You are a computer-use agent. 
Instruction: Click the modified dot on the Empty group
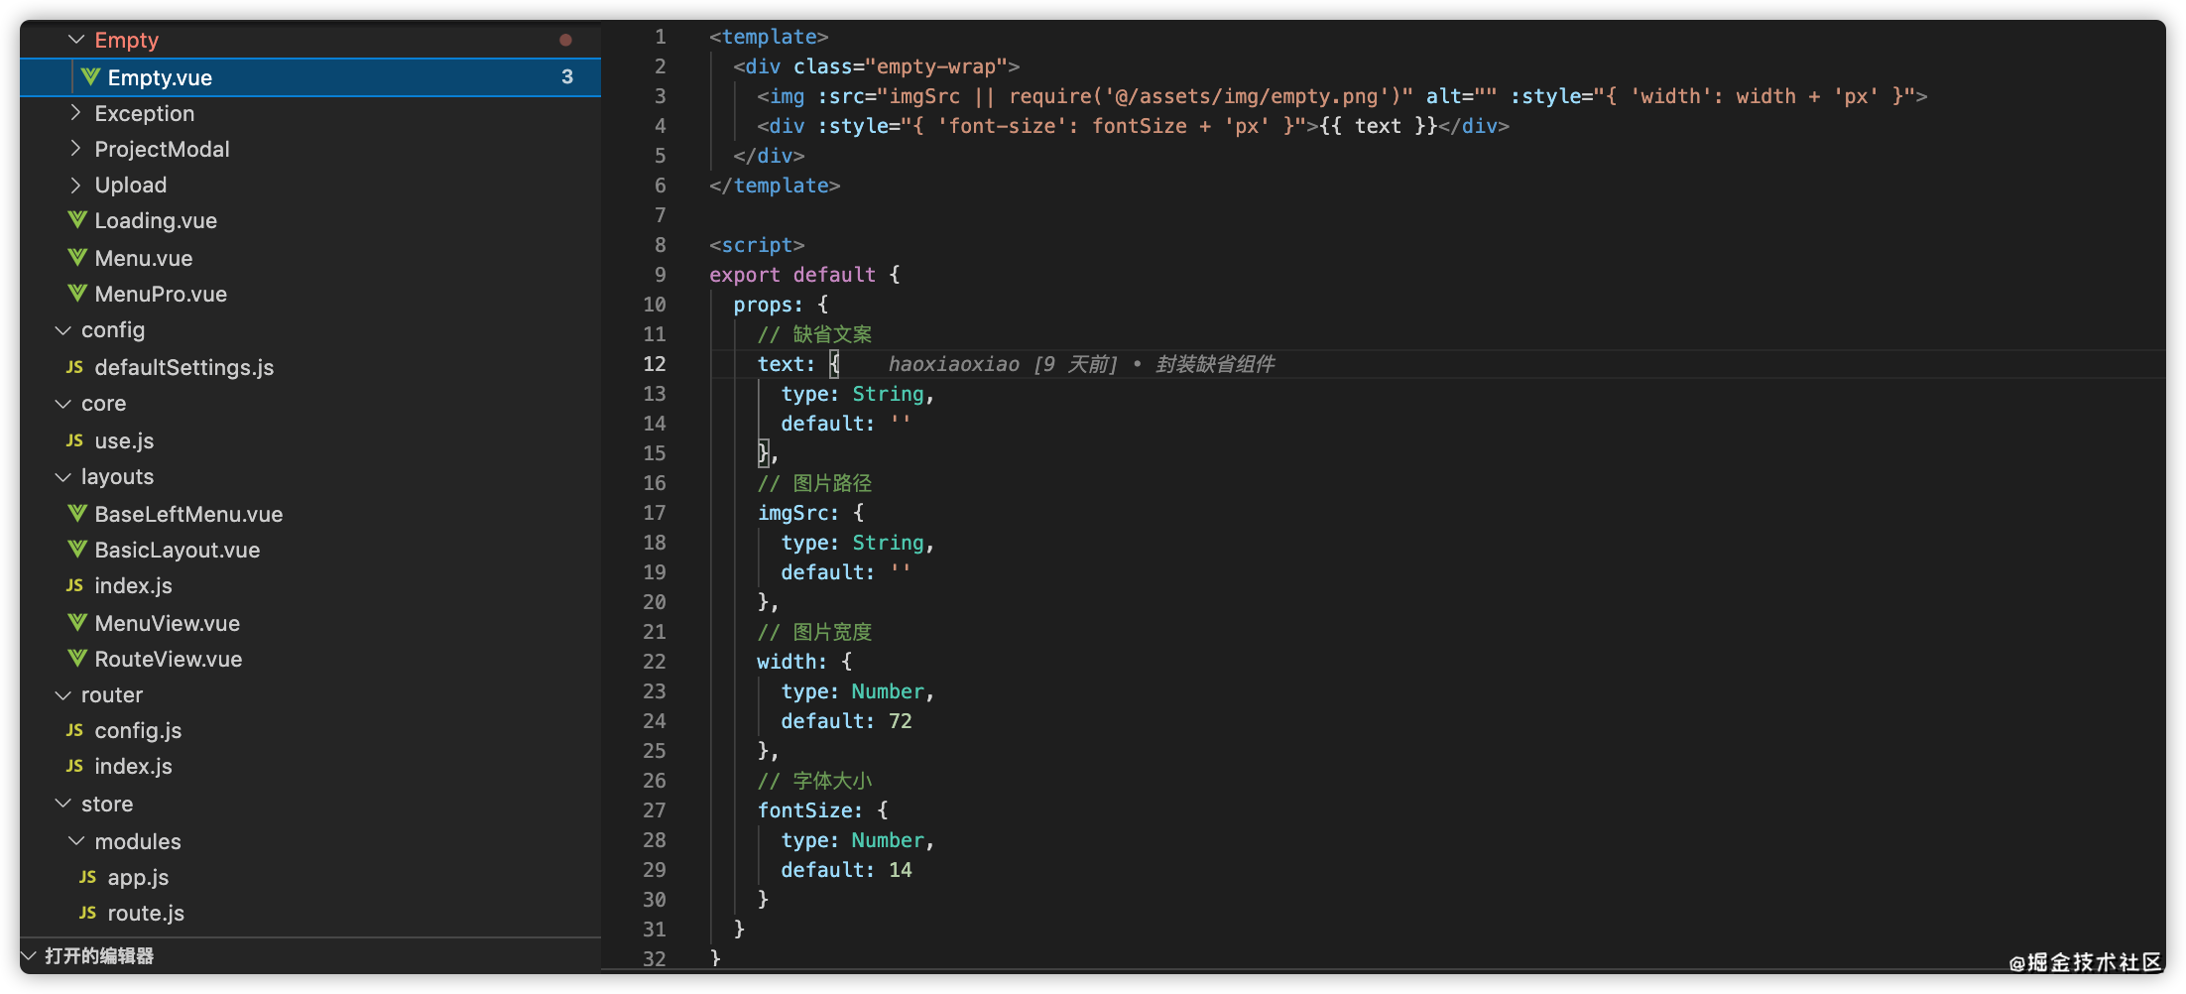click(x=566, y=40)
